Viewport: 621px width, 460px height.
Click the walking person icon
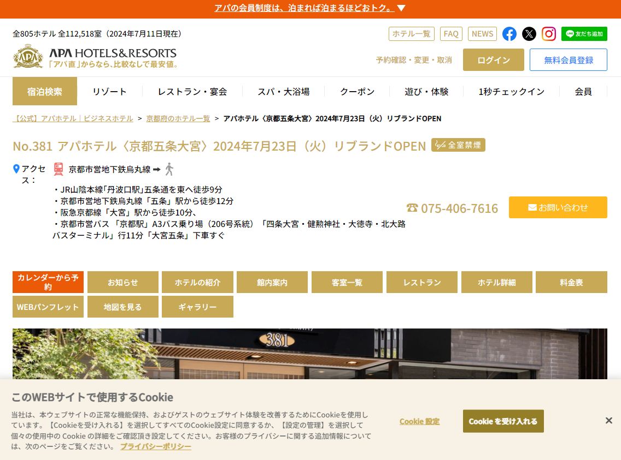click(x=169, y=169)
